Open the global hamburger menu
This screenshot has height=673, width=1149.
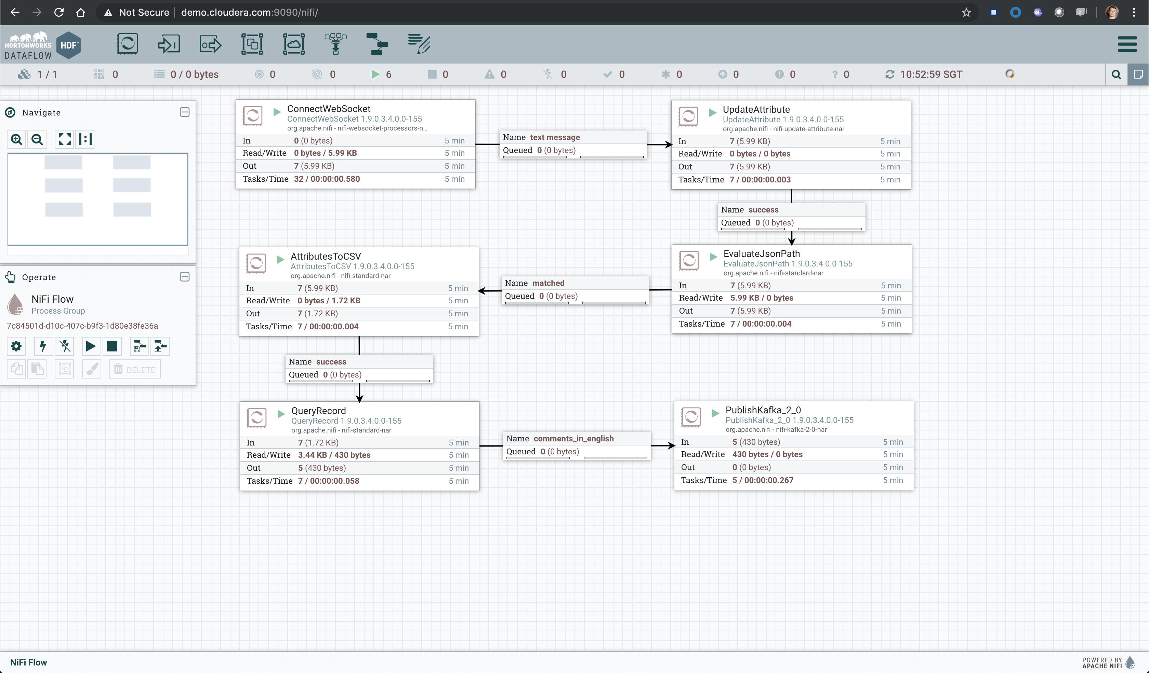click(1127, 44)
